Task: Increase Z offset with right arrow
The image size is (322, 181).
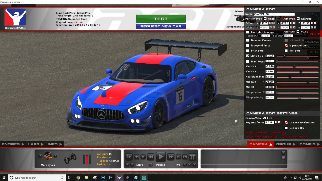Action: coord(315,23)
